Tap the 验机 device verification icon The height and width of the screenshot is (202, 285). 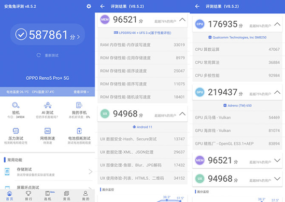[x=16, y=105]
